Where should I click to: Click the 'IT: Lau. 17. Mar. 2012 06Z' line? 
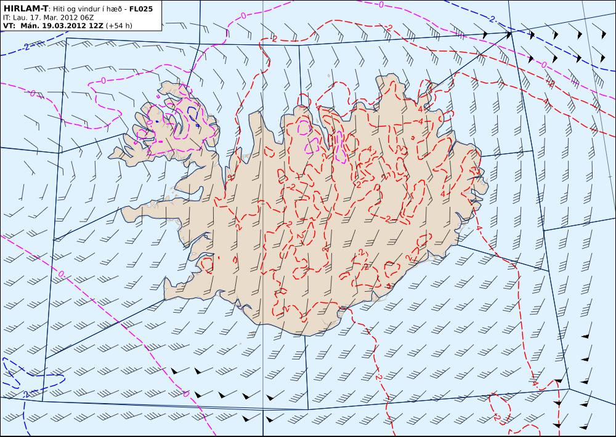click(x=49, y=17)
